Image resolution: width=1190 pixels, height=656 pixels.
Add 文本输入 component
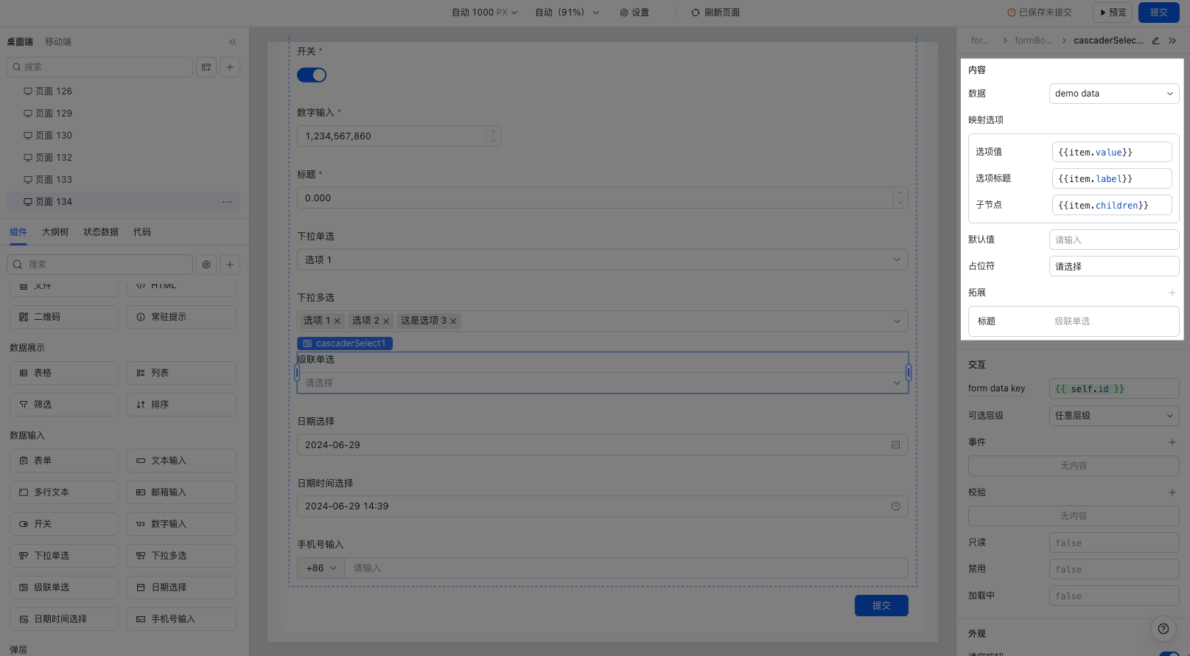pos(181,461)
